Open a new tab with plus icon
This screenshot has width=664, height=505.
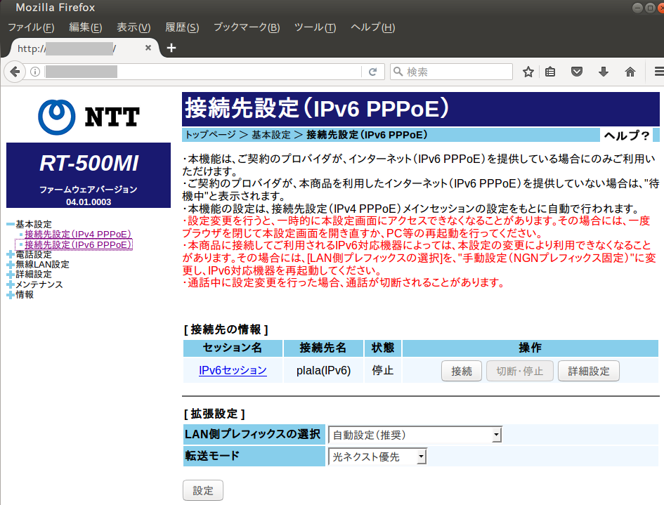click(171, 48)
